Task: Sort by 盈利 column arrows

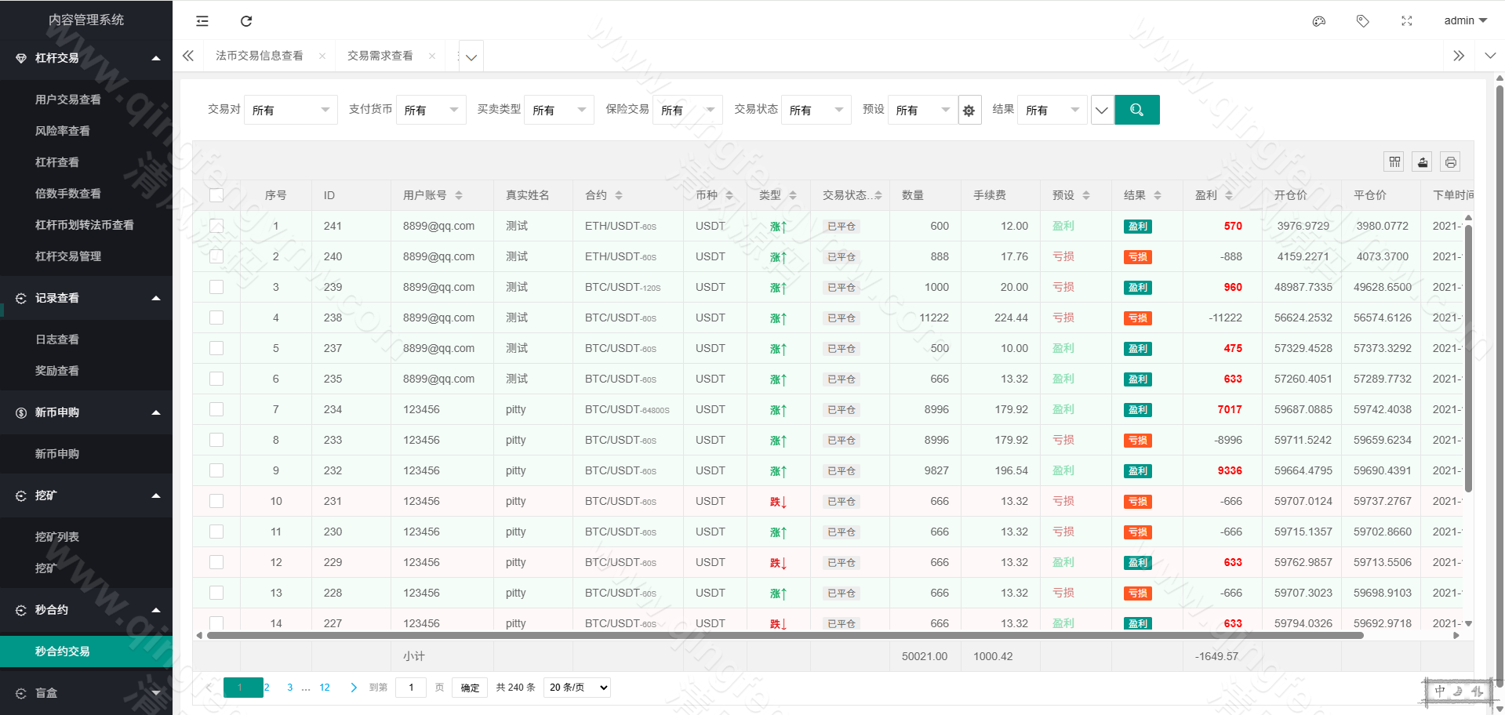Action: [1229, 195]
